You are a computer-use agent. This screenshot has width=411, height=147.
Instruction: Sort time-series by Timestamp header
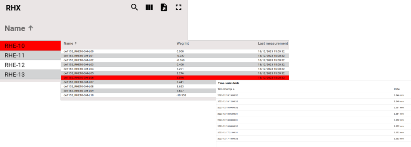[x=226, y=89]
